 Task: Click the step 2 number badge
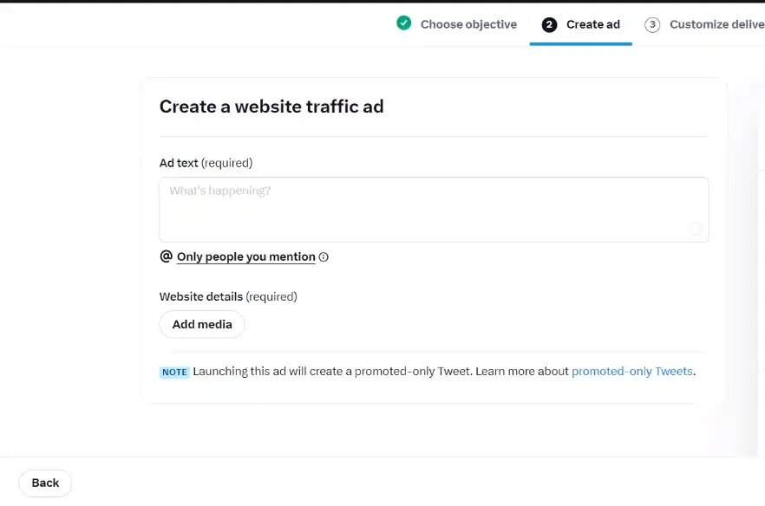coord(549,25)
